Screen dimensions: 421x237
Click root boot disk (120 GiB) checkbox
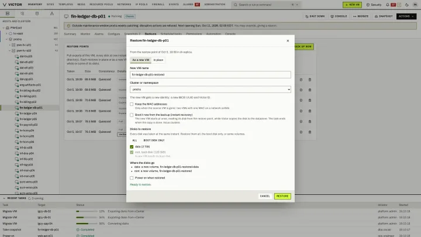pyautogui.click(x=132, y=152)
